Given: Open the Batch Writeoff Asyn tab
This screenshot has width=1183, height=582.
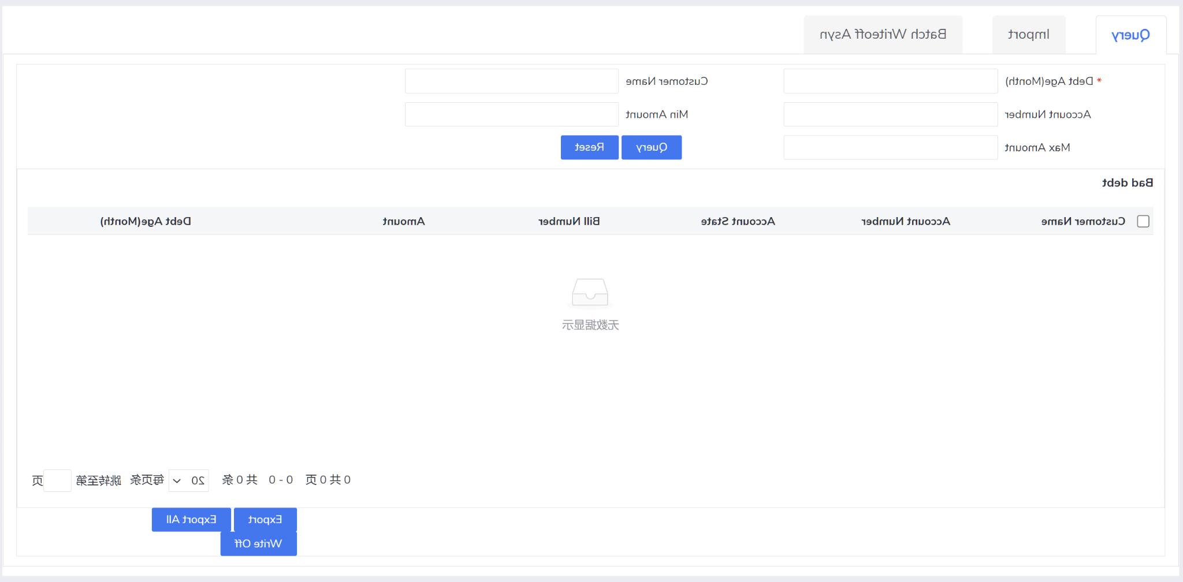Looking at the screenshot, I should [883, 35].
